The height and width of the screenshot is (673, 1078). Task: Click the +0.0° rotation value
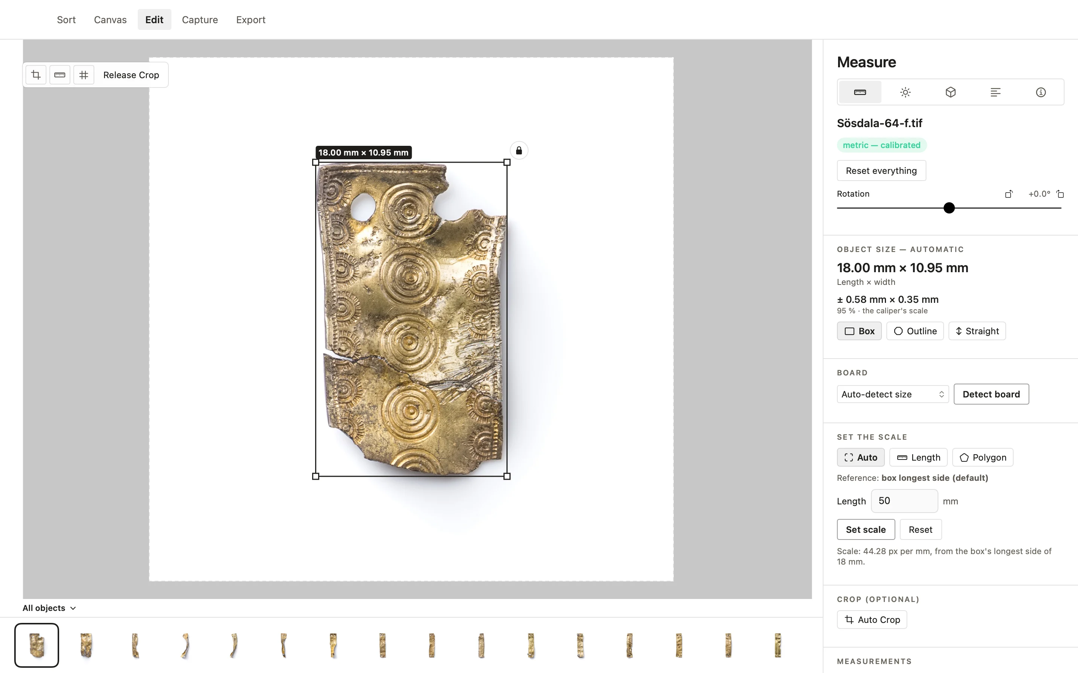tap(1039, 194)
